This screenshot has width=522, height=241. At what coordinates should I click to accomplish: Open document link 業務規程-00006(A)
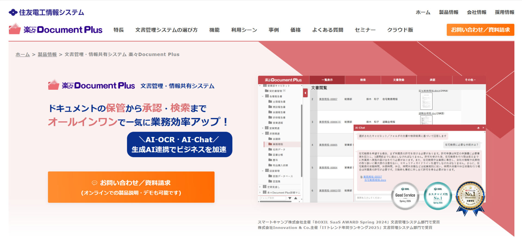(x=330, y=122)
